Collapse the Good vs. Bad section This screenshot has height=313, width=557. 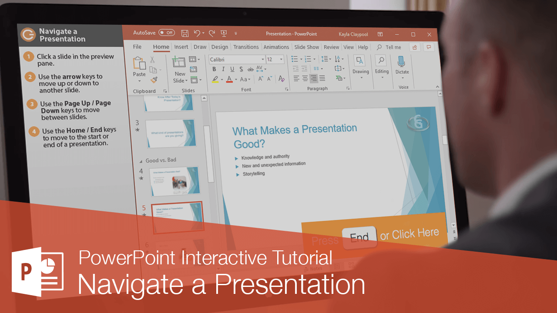pyautogui.click(x=141, y=160)
